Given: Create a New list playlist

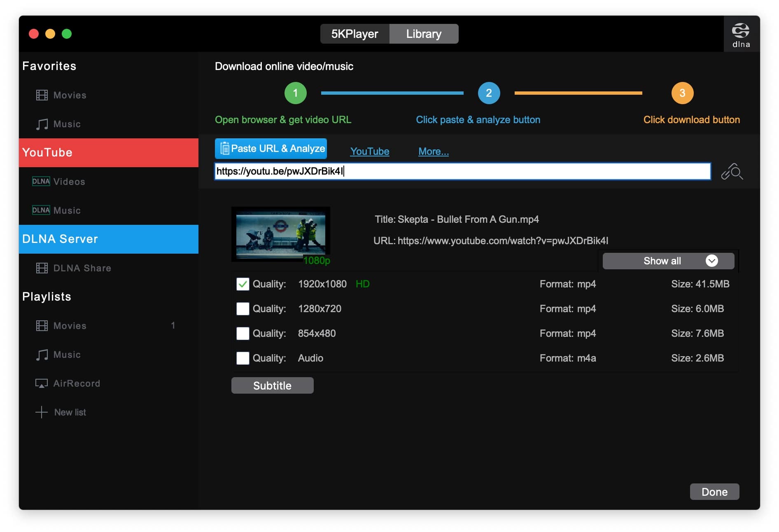Looking at the screenshot, I should point(109,412).
